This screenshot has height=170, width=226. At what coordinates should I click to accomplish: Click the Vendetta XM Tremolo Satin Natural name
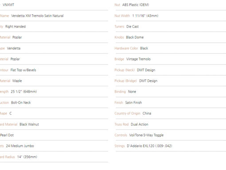pyautogui.click(x=37, y=16)
